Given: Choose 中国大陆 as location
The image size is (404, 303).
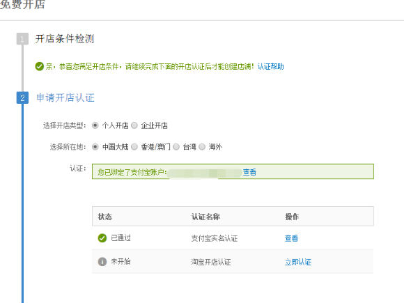Looking at the screenshot, I should click(x=95, y=147).
